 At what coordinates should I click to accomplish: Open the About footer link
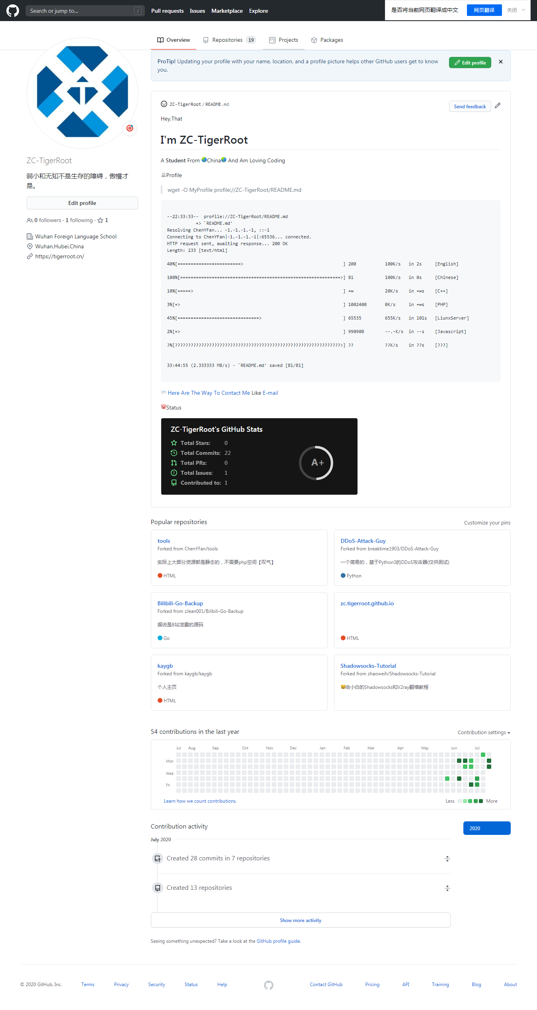(510, 985)
